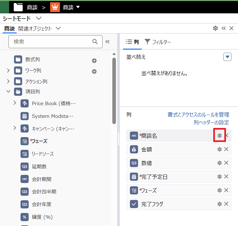This screenshot has width=238, height=226.
Task: Collapse the 項目列 folder
Action: 8,92
